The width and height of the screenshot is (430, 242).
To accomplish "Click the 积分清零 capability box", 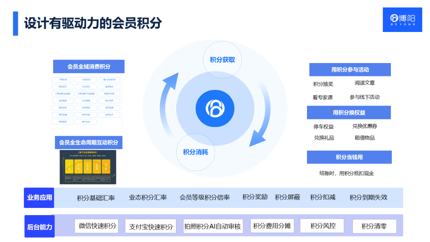I will [375, 226].
